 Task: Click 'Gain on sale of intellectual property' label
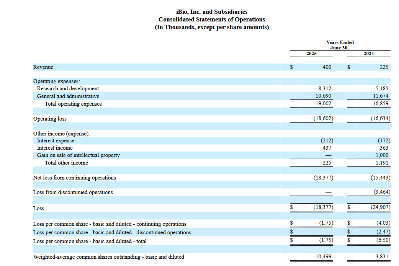pyautogui.click(x=78, y=155)
